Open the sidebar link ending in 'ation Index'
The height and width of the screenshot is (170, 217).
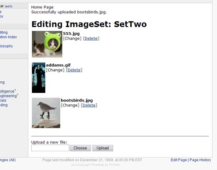(8, 37)
